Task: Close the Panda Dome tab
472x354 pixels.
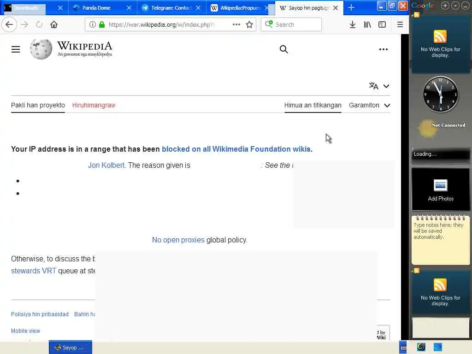Action: click(x=129, y=8)
